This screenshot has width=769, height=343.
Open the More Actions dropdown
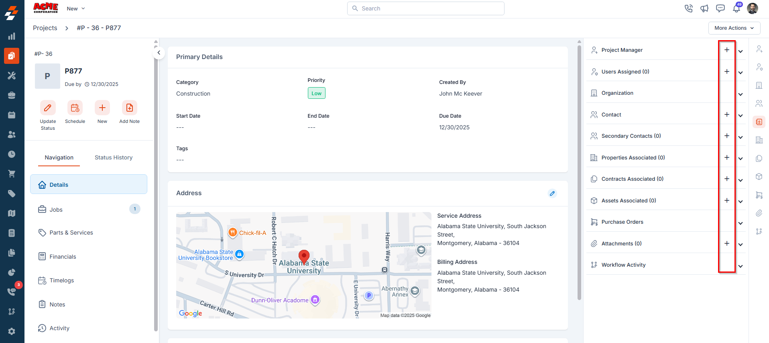pyautogui.click(x=734, y=28)
